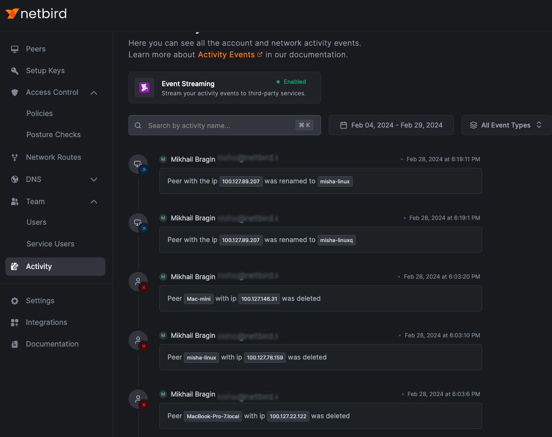Collapse the Access Control section
Screen dimensions: 552x437
[94, 92]
